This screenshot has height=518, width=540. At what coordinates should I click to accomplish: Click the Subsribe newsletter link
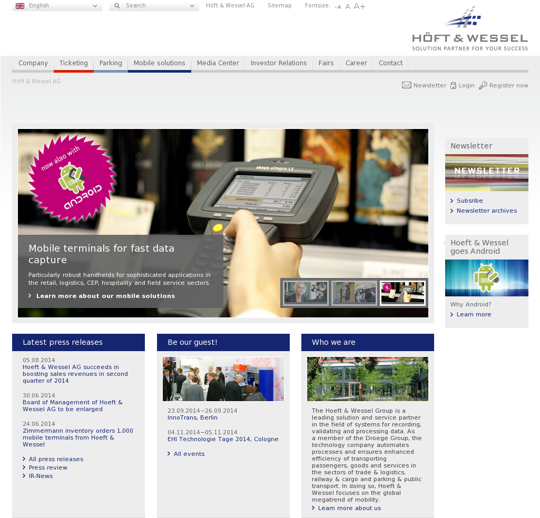click(x=469, y=201)
